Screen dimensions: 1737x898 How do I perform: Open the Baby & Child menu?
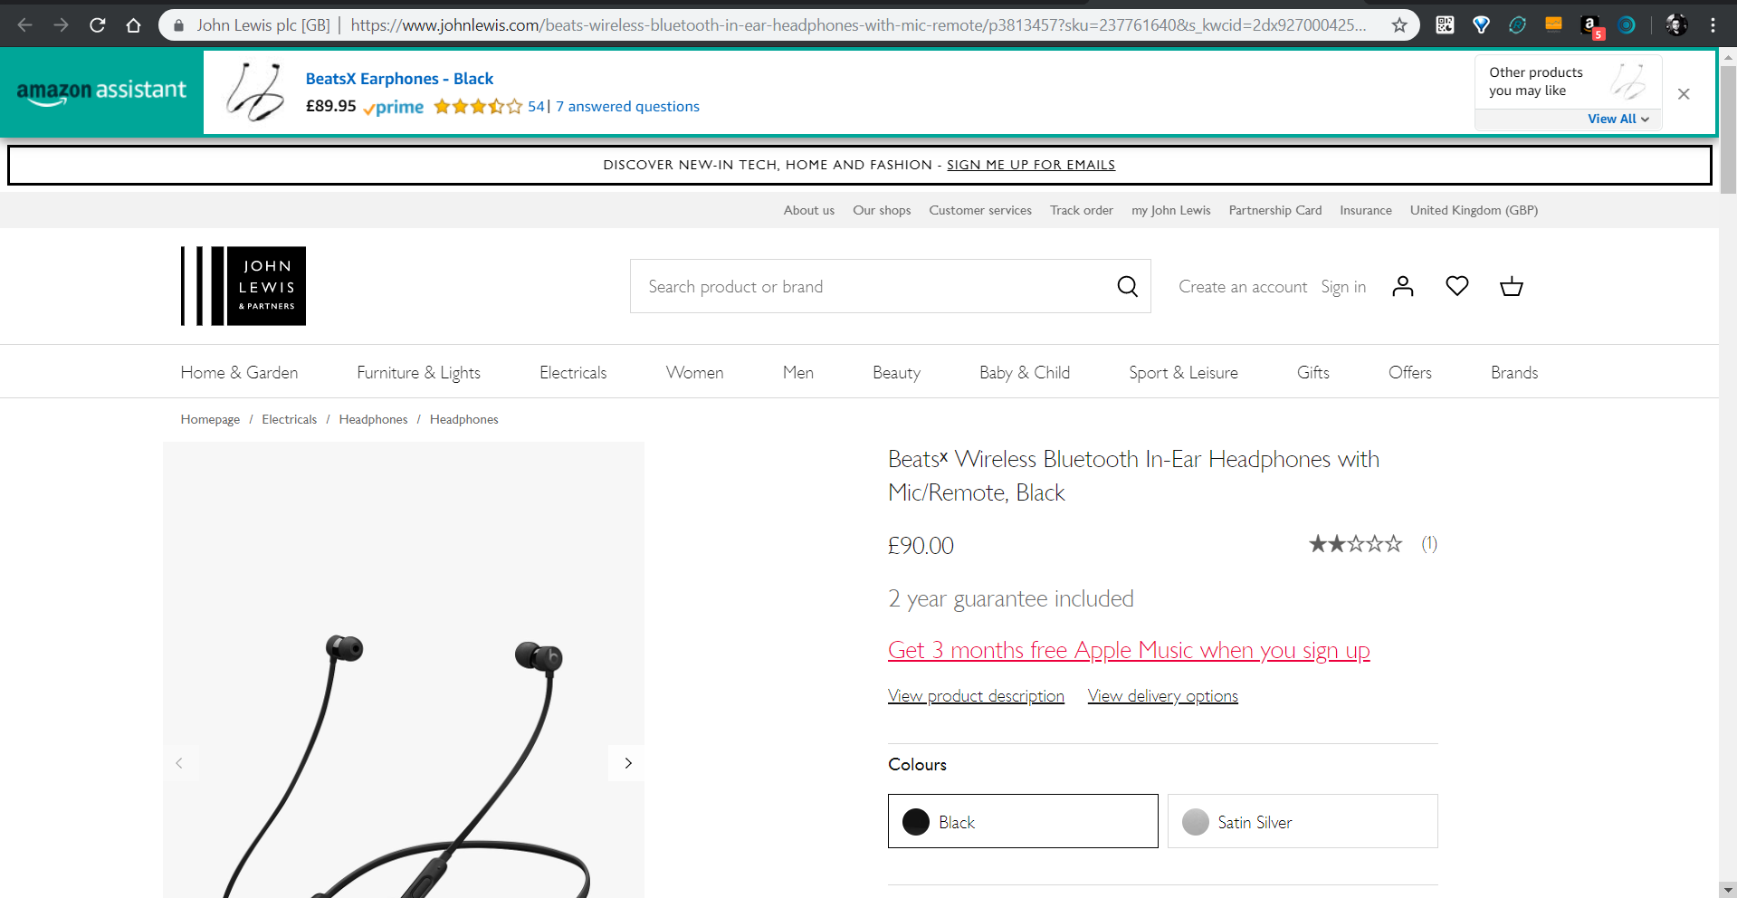[1025, 372]
